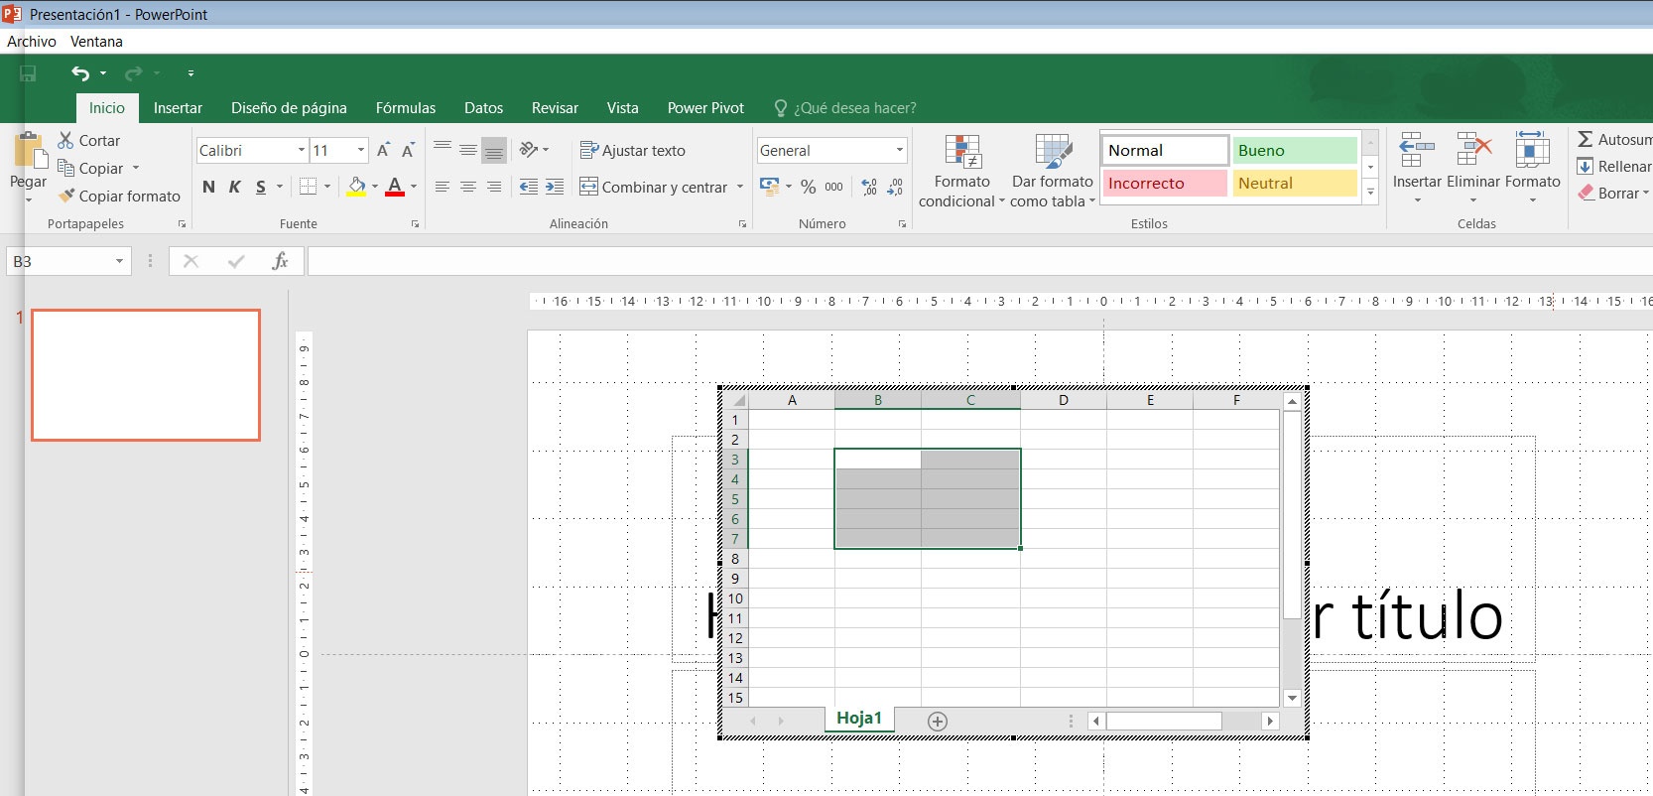Switch to the Insertar tab
The width and height of the screenshot is (1653, 796).
[178, 108]
